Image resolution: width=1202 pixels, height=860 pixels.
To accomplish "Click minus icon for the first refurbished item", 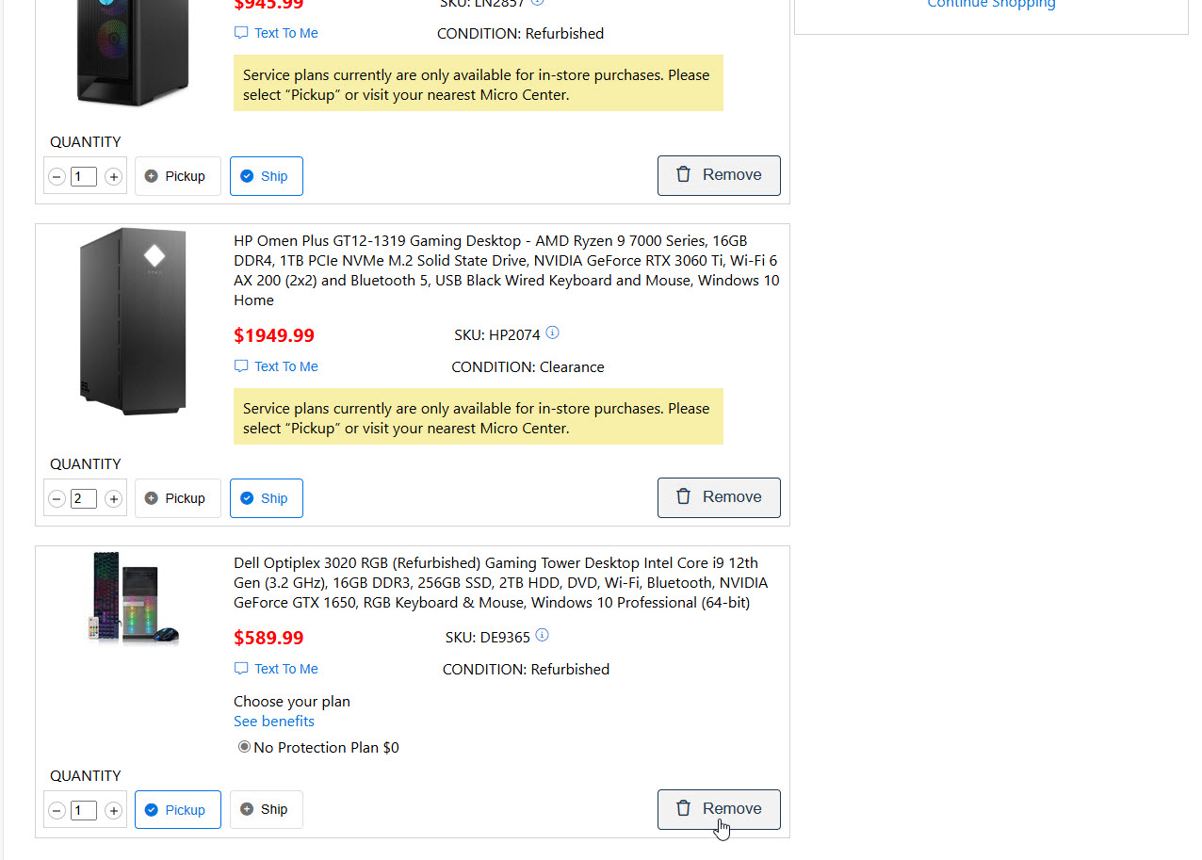I will point(57,177).
